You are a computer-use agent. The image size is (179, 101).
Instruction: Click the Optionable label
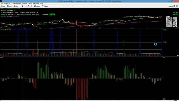click(45, 14)
